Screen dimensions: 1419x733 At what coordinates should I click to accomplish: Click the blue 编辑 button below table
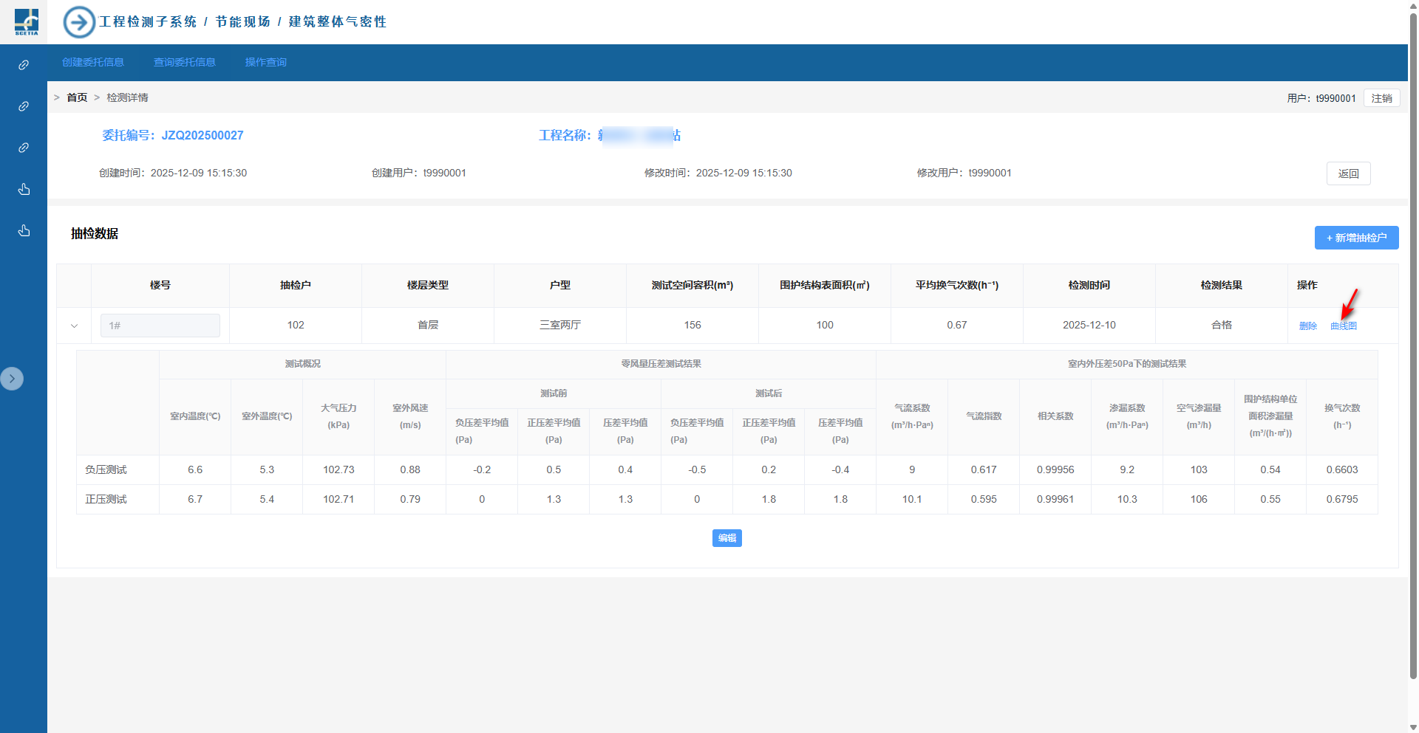click(x=726, y=538)
